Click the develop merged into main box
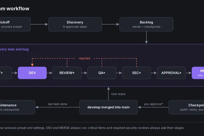 [x=108, y=107]
